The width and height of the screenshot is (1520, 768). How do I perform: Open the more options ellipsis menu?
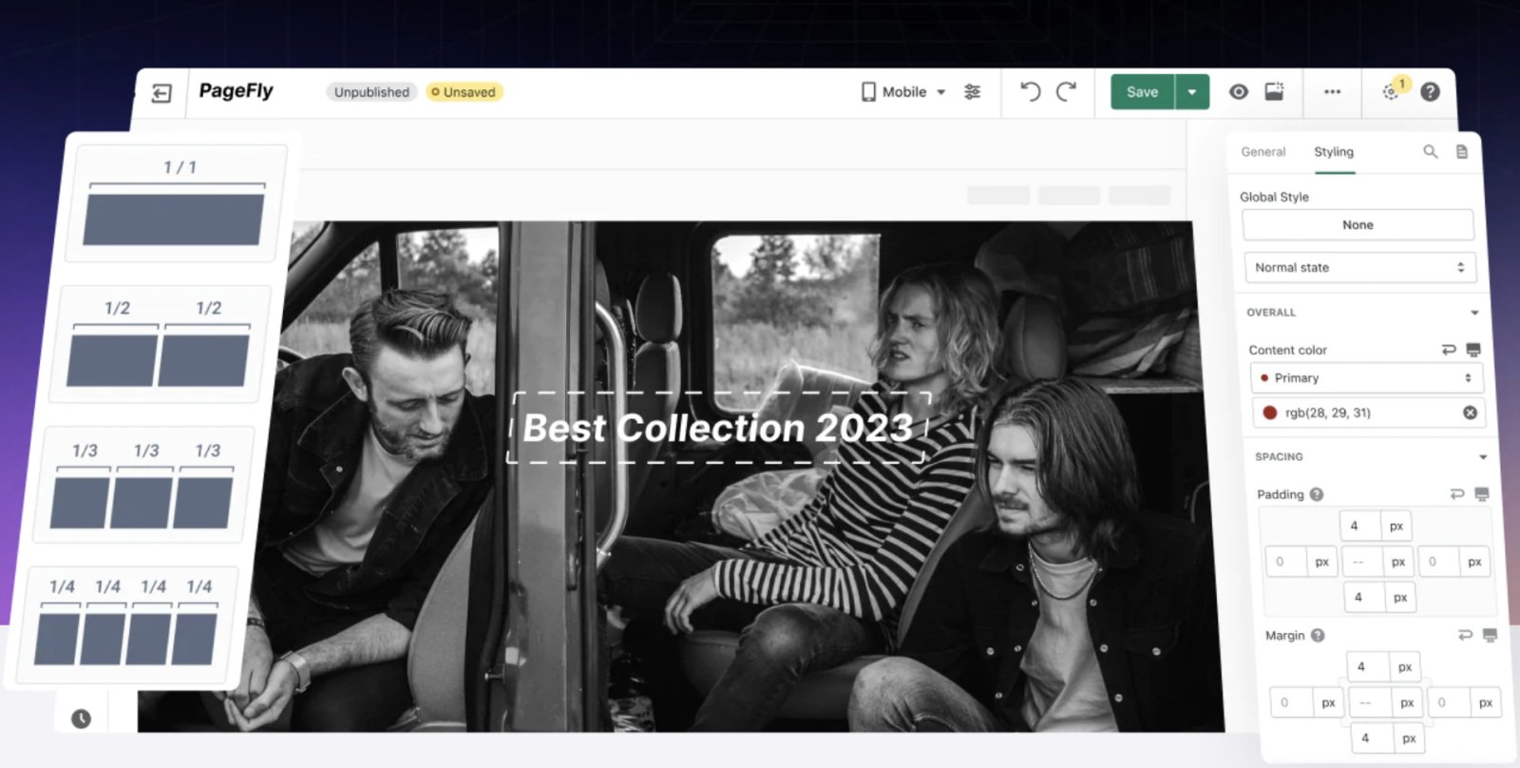point(1333,92)
